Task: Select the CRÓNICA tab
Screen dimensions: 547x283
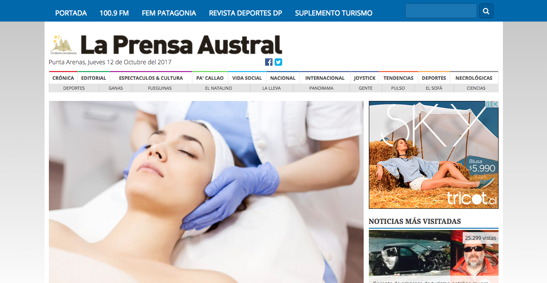Action: point(63,78)
